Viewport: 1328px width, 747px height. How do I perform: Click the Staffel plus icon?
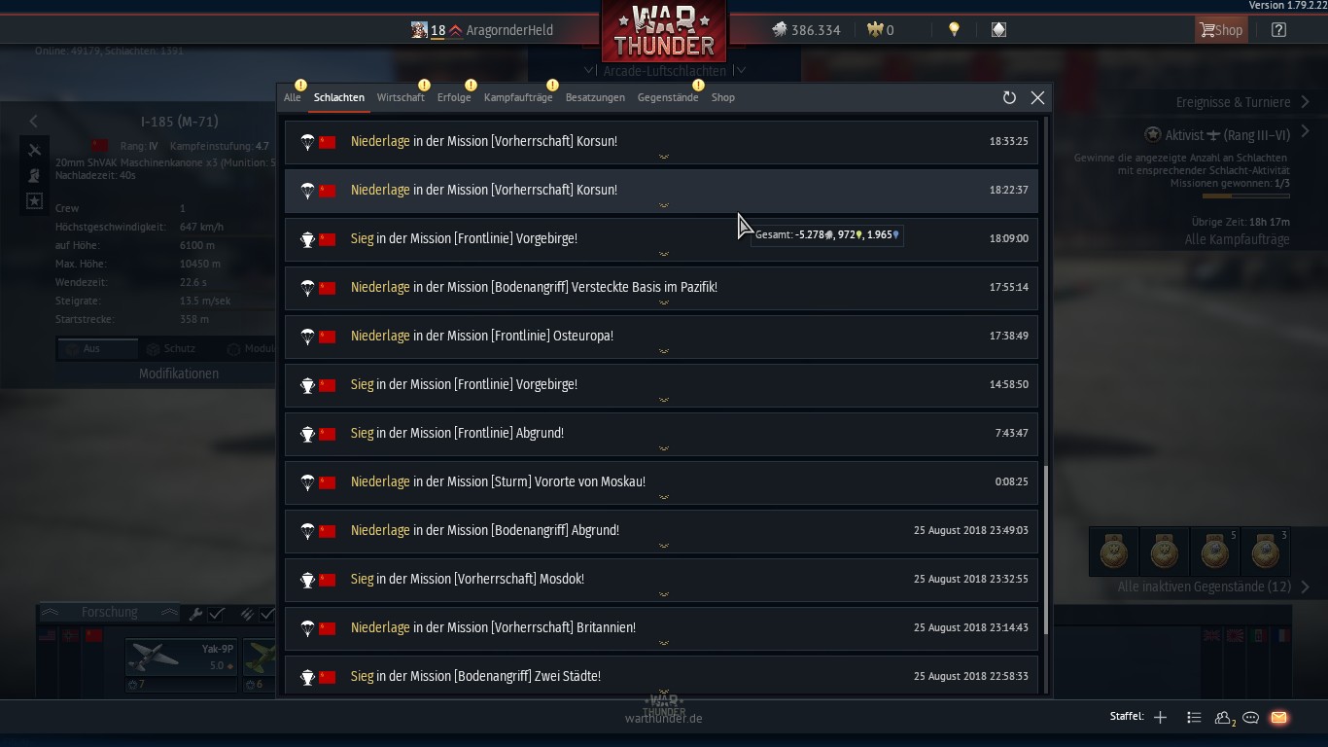click(1160, 717)
